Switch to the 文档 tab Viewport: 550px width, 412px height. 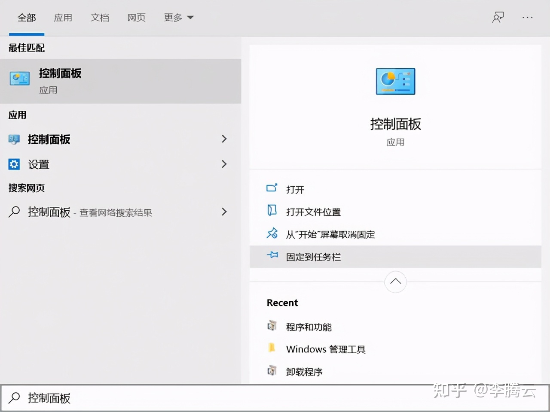(x=100, y=18)
